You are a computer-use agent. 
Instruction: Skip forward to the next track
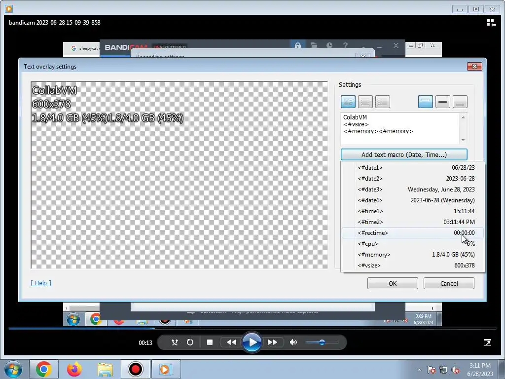tap(272, 342)
